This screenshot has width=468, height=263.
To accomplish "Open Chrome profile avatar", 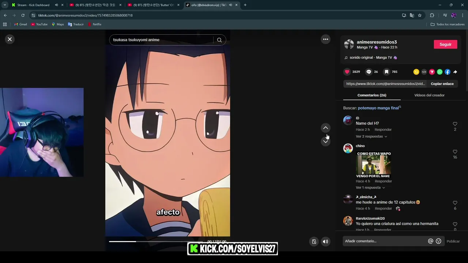I will (454, 15).
